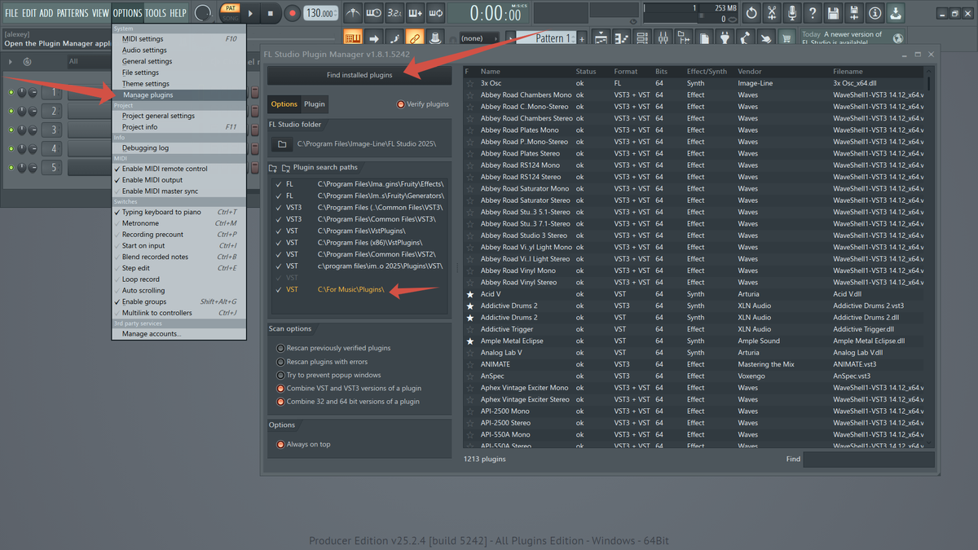This screenshot has height=550, width=978.
Task: Toggle the Always on top option
Action: (x=280, y=444)
